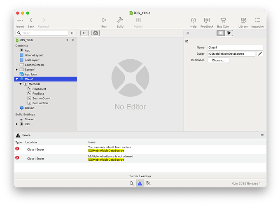Open iPadLayout item
This screenshot has height=206, width=280.
coord(32,60)
